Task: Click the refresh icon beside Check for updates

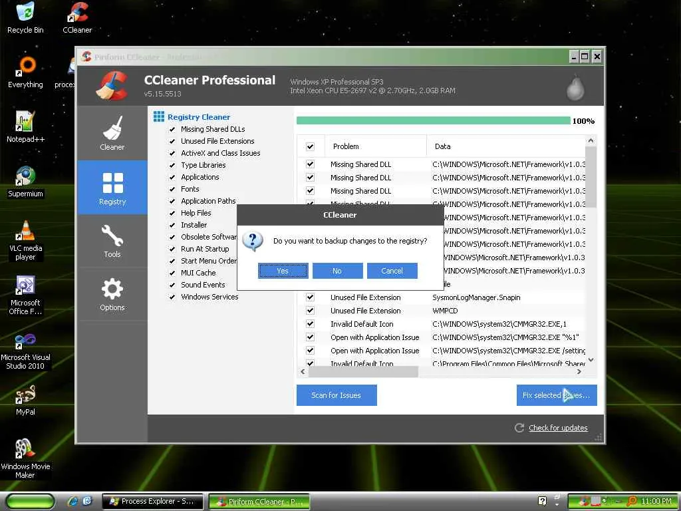Action: pyautogui.click(x=519, y=428)
